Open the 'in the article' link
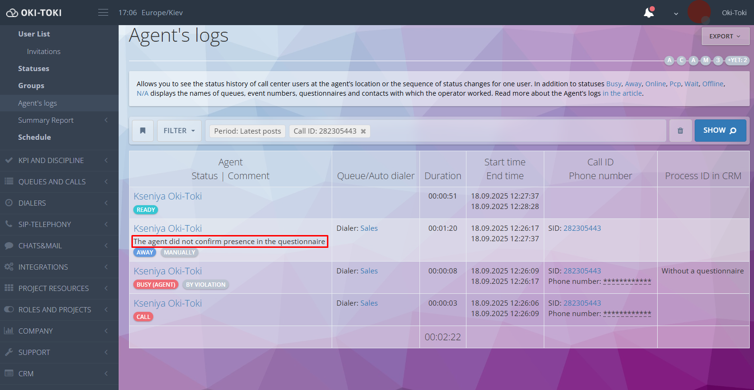The width and height of the screenshot is (754, 390). (x=622, y=93)
